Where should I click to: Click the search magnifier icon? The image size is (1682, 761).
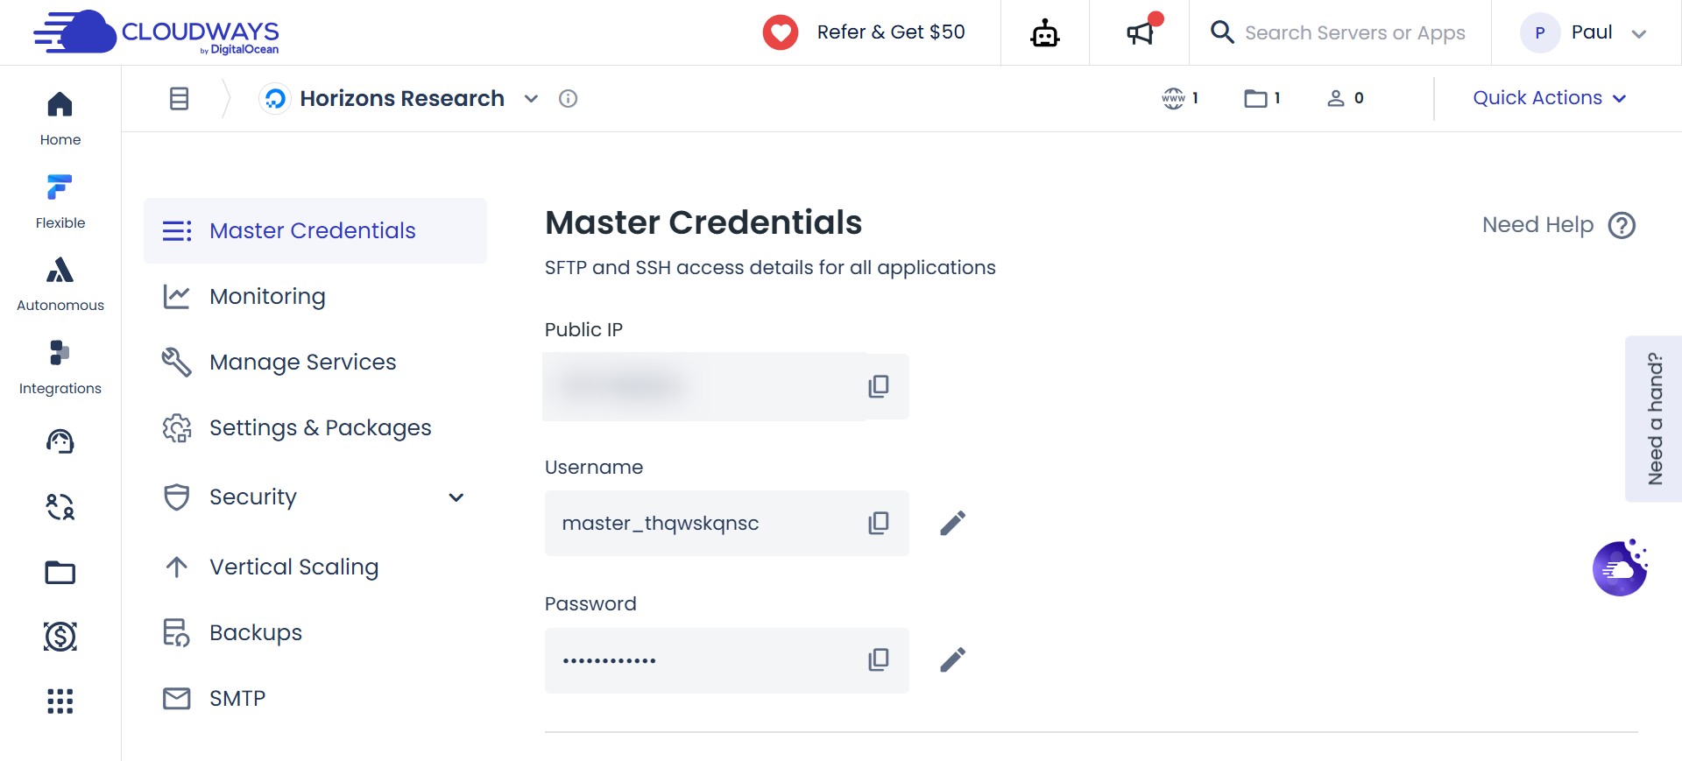[x=1222, y=32]
